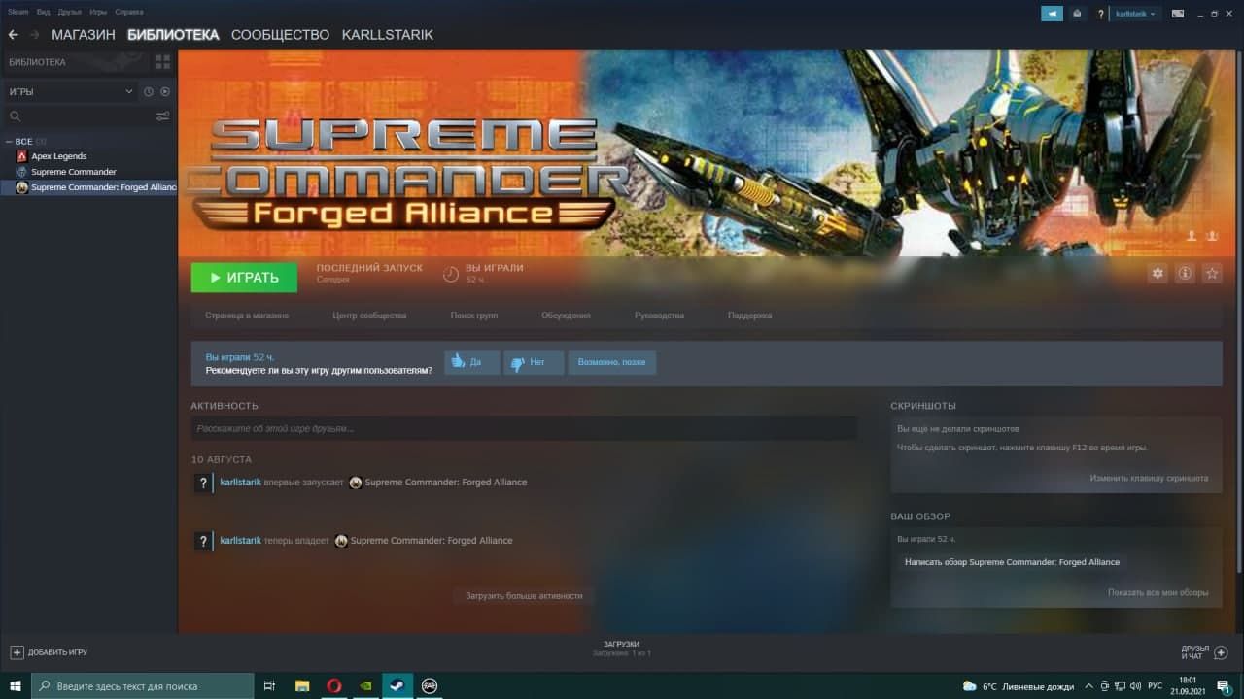Screen dimensions: 1244x699
Task: Open Центр сообщества link
Action: click(369, 316)
